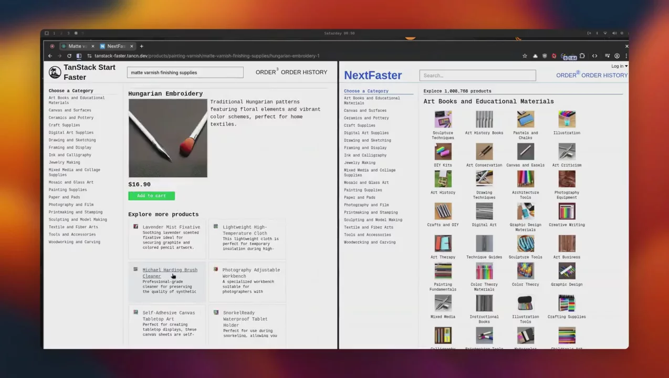Viewport: 669px width, 378px height.
Task: Open the Creative Writing category icon
Action: pos(567,212)
